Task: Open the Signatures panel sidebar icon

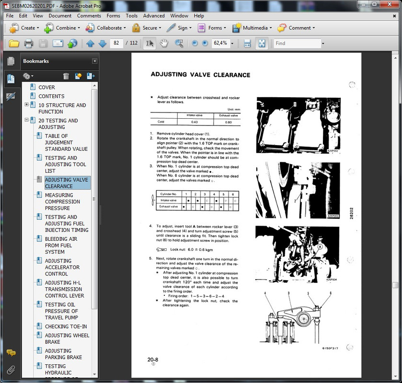Action: tap(11, 96)
